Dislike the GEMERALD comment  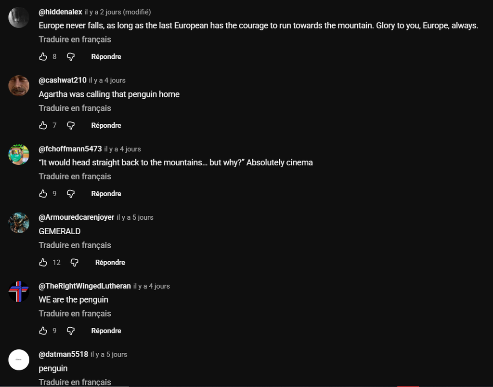(75, 263)
